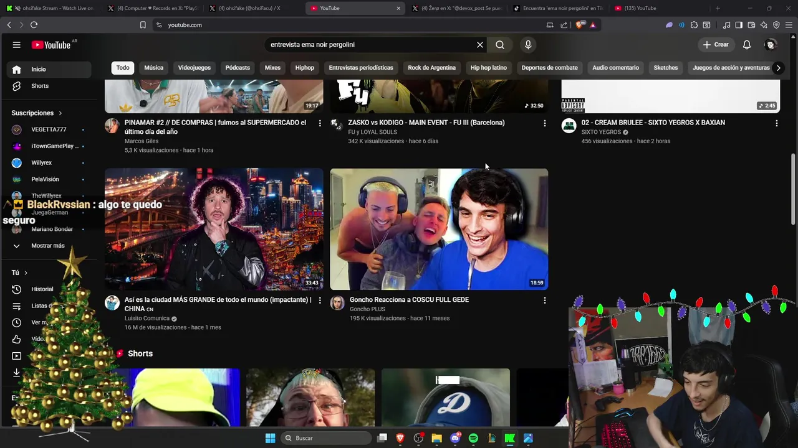Open Willyrex subscription channel
This screenshot has width=798, height=448.
pos(49,163)
